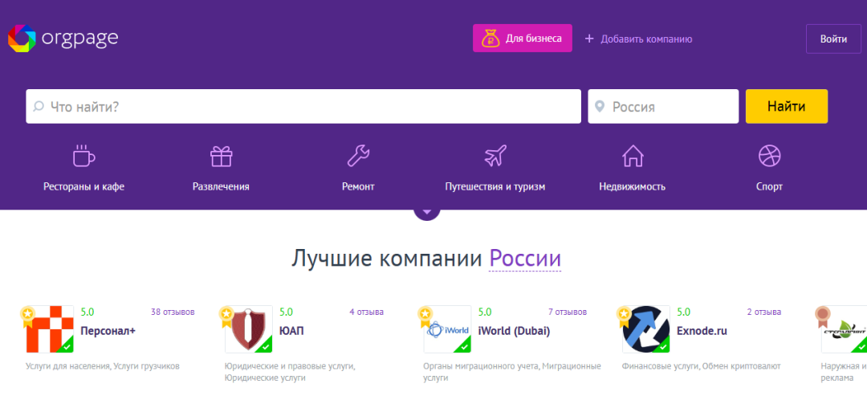This screenshot has height=404, width=867.
Task: Click the magnifier icon in search field
Action: (x=39, y=106)
